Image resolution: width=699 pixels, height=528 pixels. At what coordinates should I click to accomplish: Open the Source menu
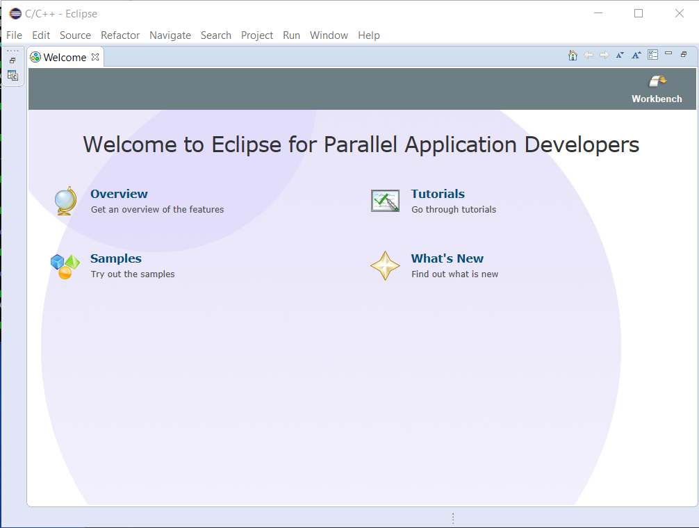(75, 35)
